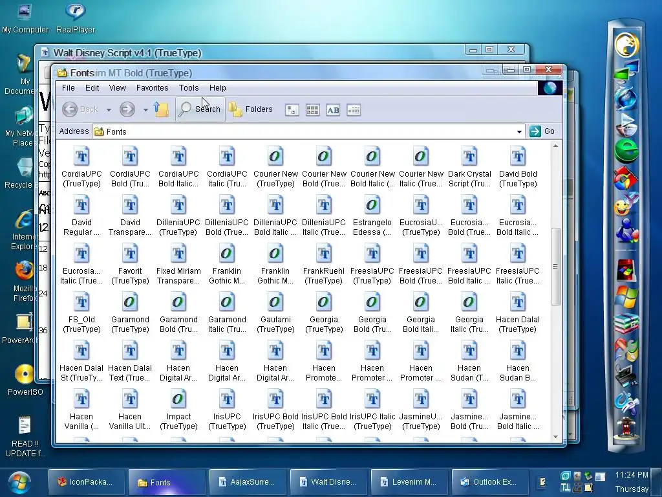
Task: Select the Hacen Dalal (TrueType) font
Action: point(518,313)
